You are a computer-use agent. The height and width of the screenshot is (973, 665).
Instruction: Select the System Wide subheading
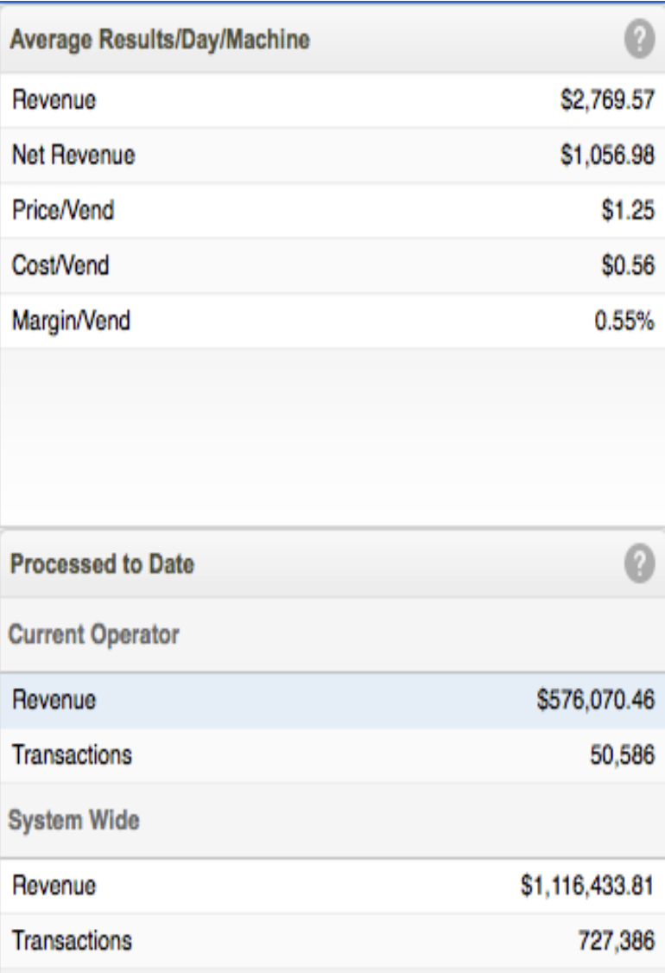pos(73,820)
